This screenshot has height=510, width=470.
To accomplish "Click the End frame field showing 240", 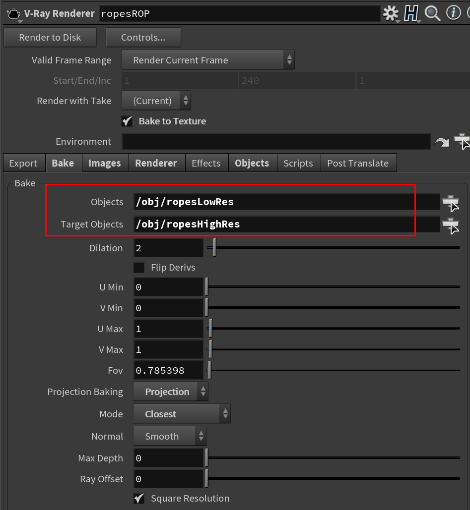I will click(x=297, y=80).
